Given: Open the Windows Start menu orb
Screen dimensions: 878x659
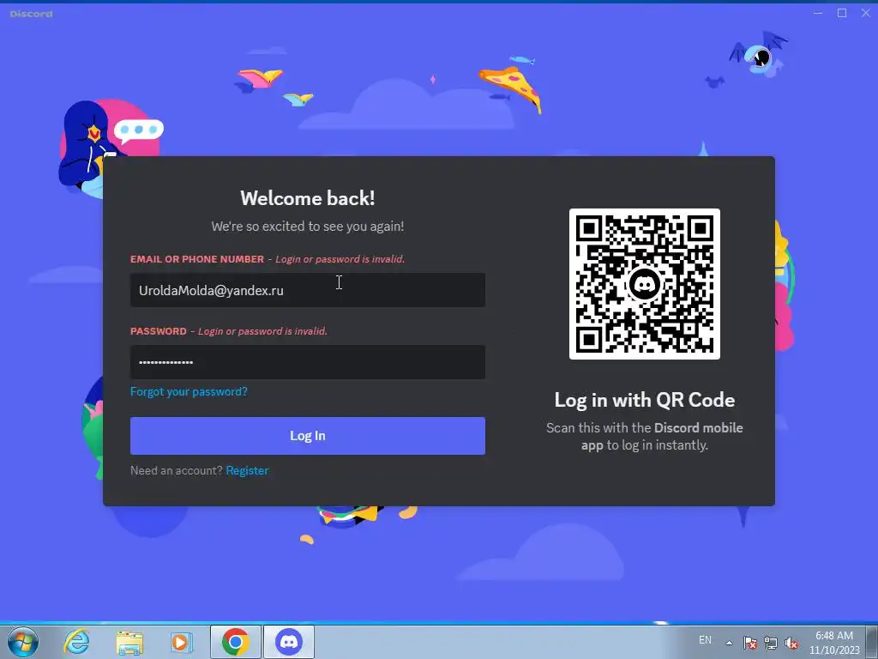Looking at the screenshot, I should pos(23,642).
